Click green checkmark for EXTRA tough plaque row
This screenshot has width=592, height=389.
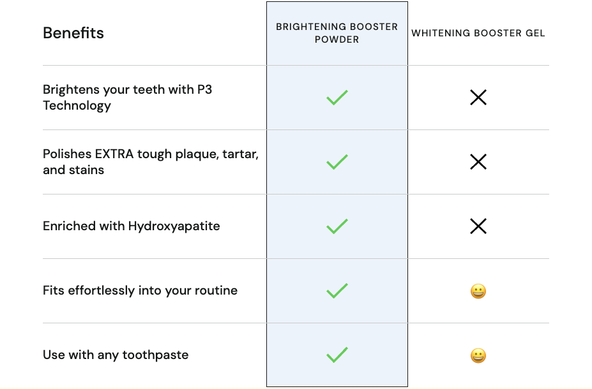[x=337, y=162]
